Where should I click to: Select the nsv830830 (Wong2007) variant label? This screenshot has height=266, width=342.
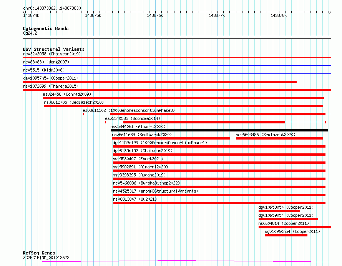(x=46, y=62)
